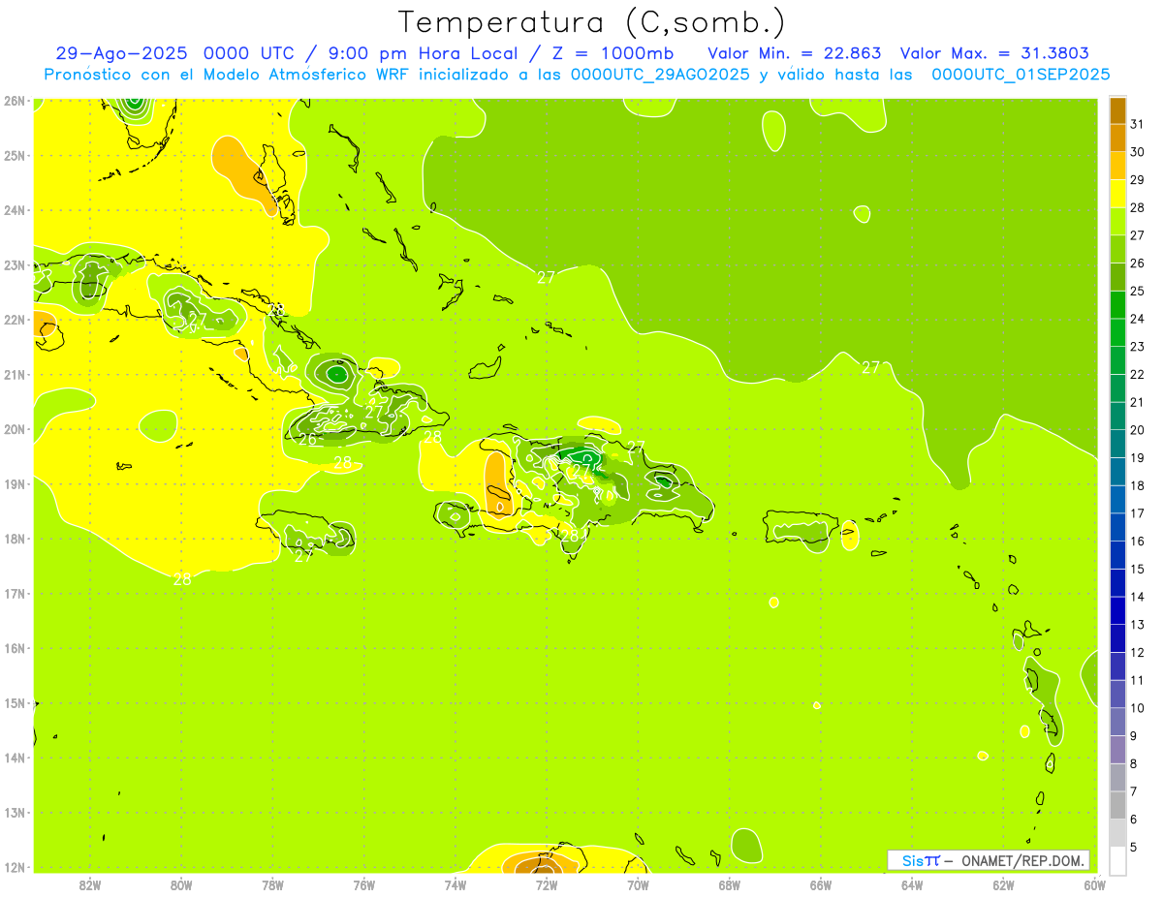
Task: Click the "26N" latitude axis label
Action: click(x=14, y=101)
